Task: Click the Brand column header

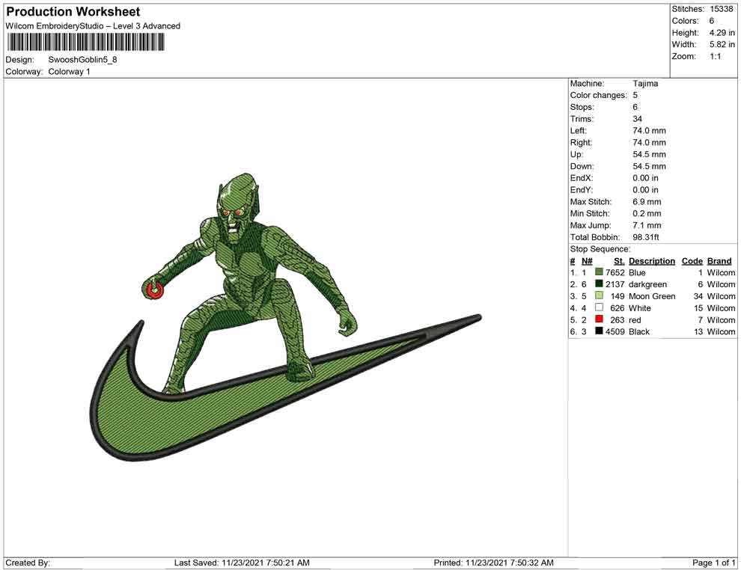Action: click(719, 261)
